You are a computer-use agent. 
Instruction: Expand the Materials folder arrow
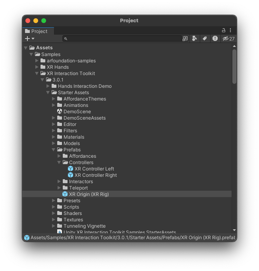point(53,137)
